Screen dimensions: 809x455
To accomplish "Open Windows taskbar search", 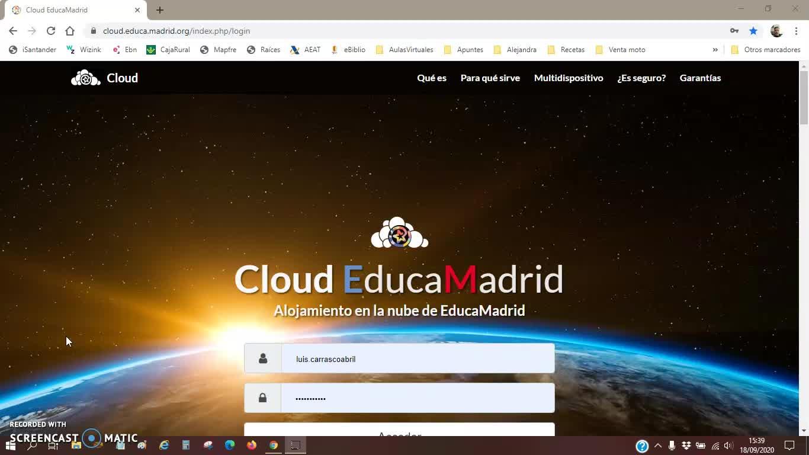I will tap(32, 446).
